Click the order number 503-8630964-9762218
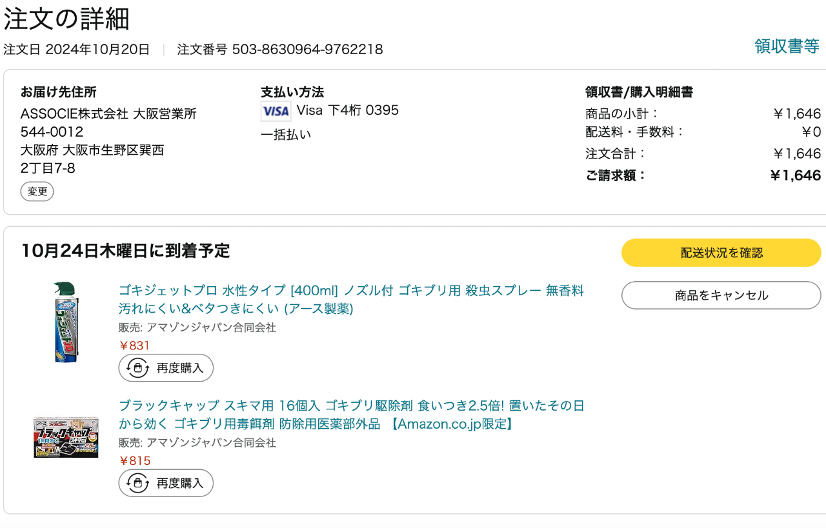This screenshot has height=528, width=826. [x=307, y=50]
